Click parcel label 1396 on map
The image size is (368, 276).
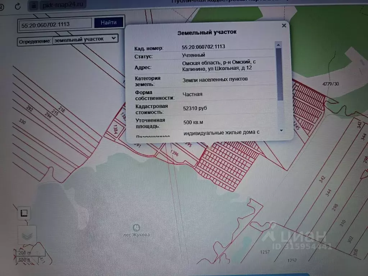[174, 153]
